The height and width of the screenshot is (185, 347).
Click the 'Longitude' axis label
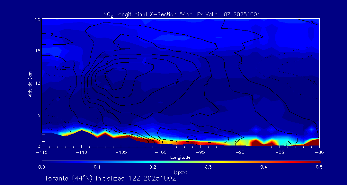coord(180,157)
